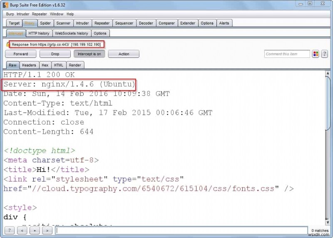Click the Connection: close line

[x=44, y=122]
